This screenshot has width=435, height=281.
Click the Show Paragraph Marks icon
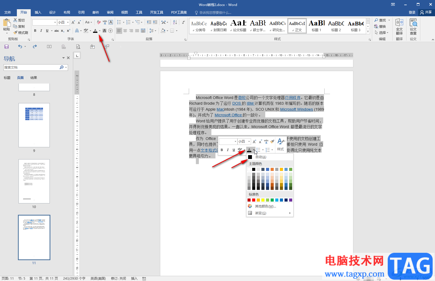tap(183, 22)
